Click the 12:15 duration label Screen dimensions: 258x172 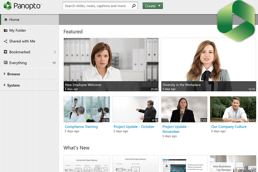pos(252,89)
